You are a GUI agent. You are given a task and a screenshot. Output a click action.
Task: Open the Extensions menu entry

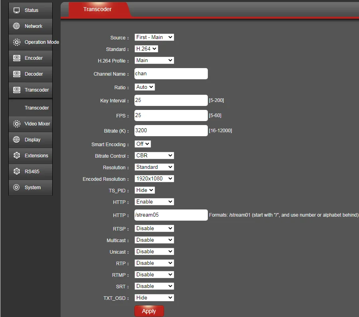pyautogui.click(x=36, y=156)
